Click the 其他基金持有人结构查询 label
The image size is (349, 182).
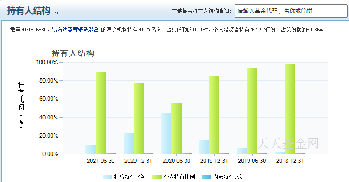tap(201, 11)
